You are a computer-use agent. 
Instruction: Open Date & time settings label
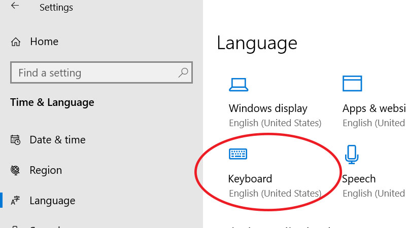coord(57,140)
